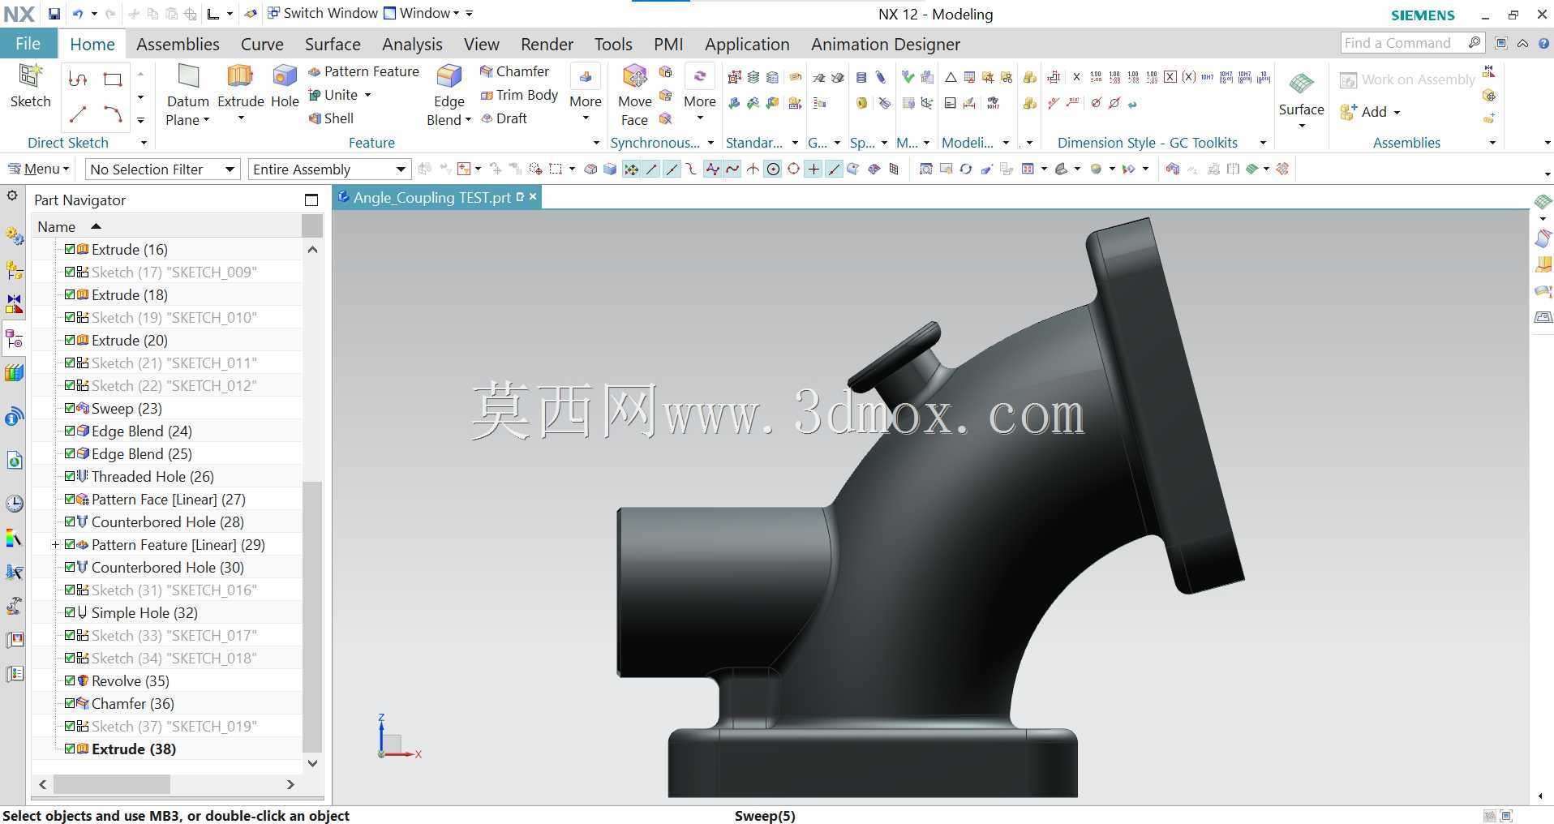
Task: Open the Surface tool
Action: coord(1301,92)
